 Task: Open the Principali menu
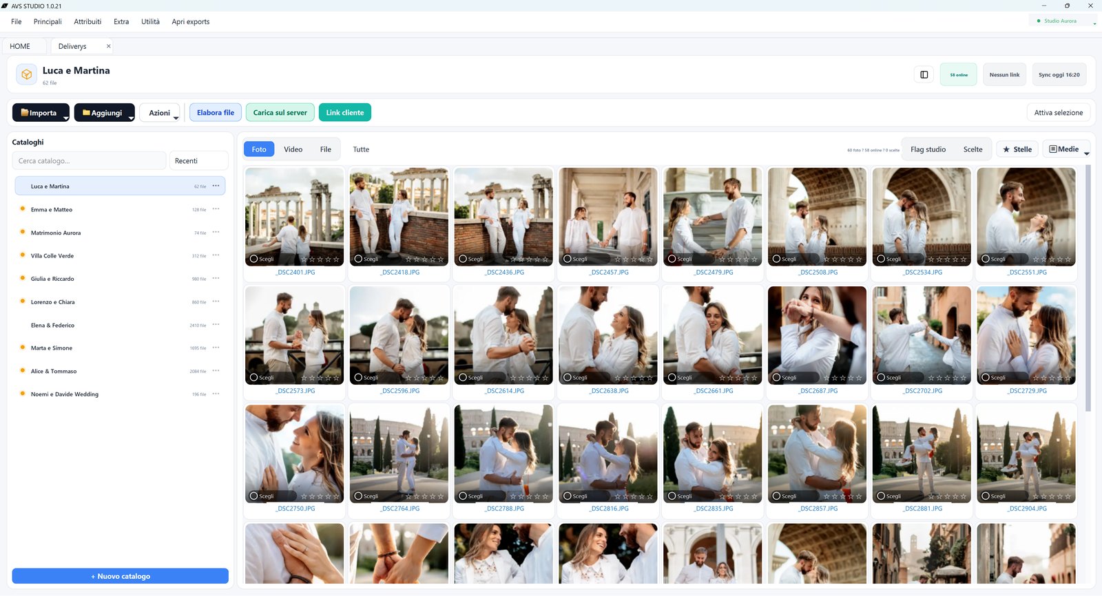coord(48,21)
